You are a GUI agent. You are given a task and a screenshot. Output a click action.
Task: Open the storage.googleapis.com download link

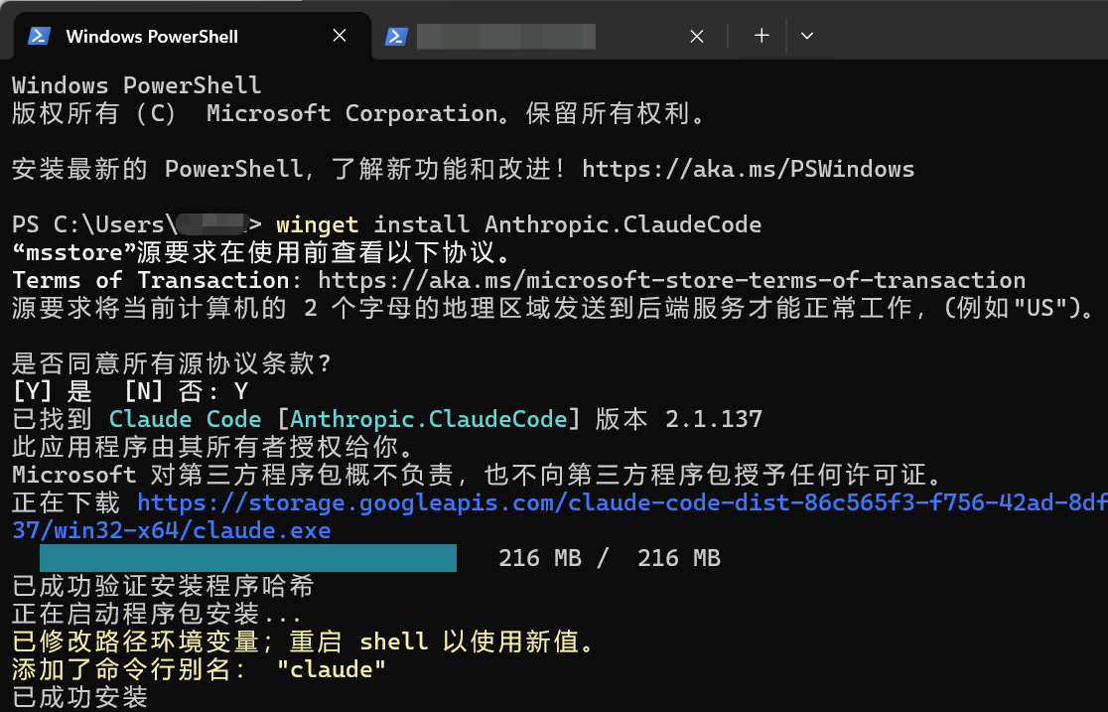(623, 502)
